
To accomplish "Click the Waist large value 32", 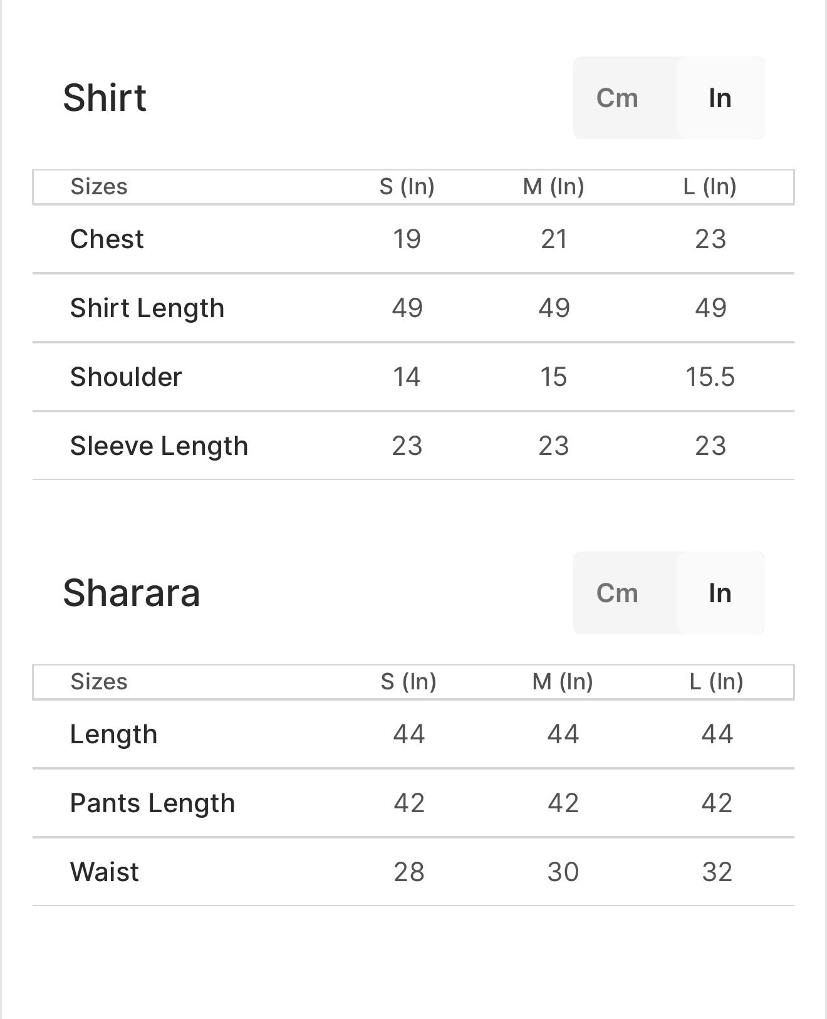I will pos(717,872).
